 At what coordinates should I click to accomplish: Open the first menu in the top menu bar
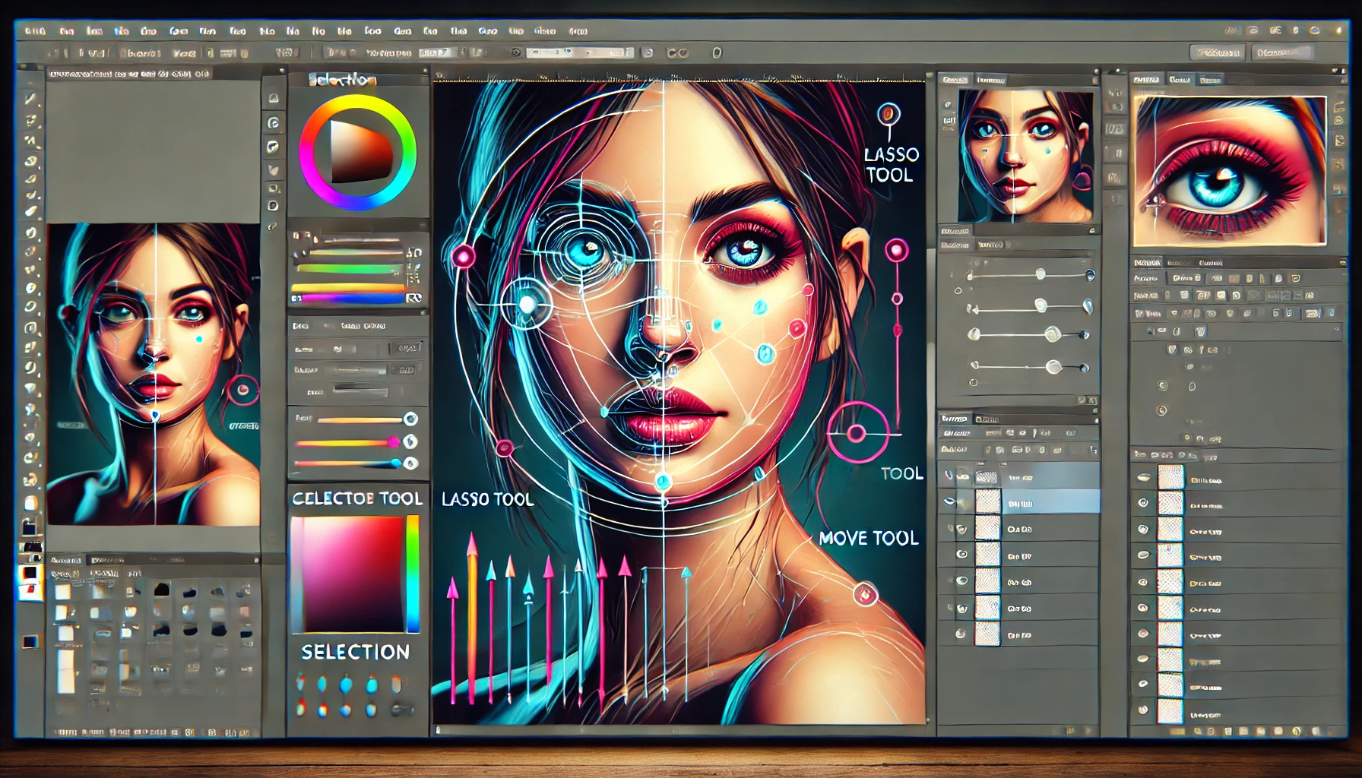click(x=35, y=31)
